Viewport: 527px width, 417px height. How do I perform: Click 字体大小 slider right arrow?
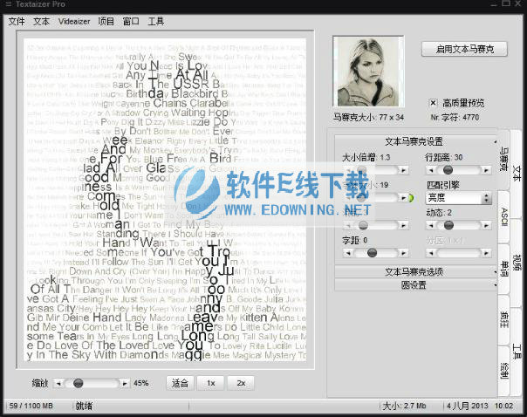(x=403, y=198)
